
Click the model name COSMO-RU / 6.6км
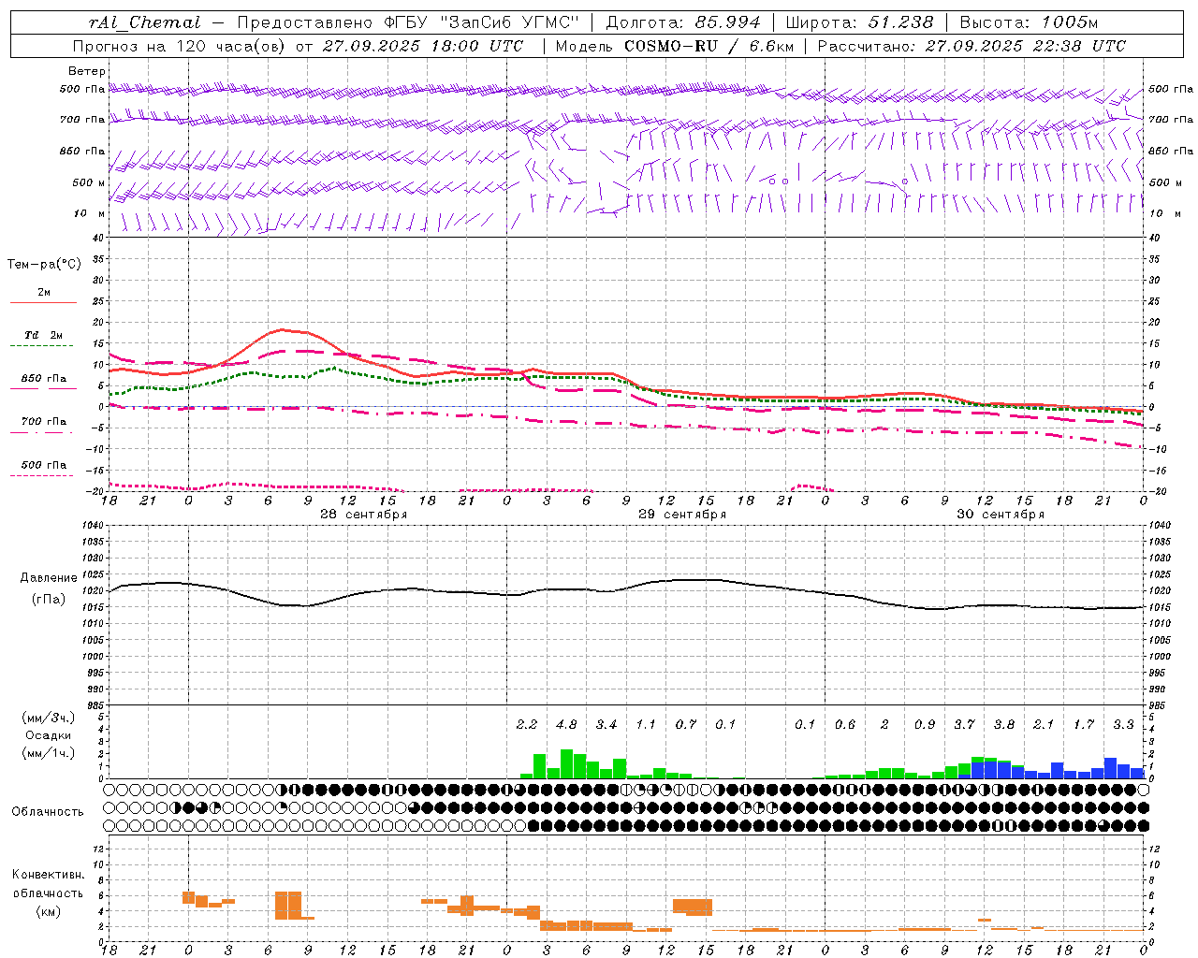709,46
